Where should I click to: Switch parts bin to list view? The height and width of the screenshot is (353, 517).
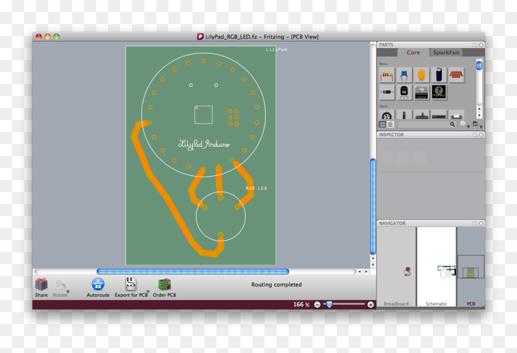[x=390, y=124]
